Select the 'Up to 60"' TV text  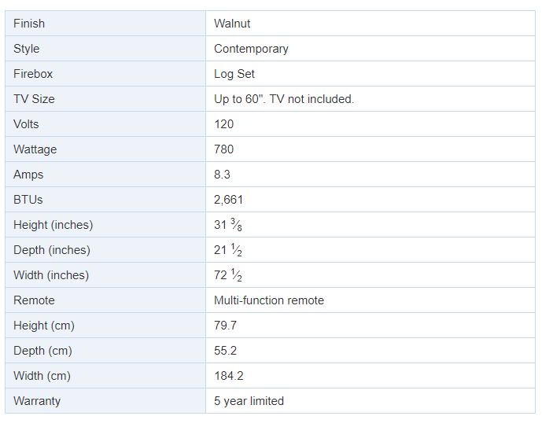(238, 99)
